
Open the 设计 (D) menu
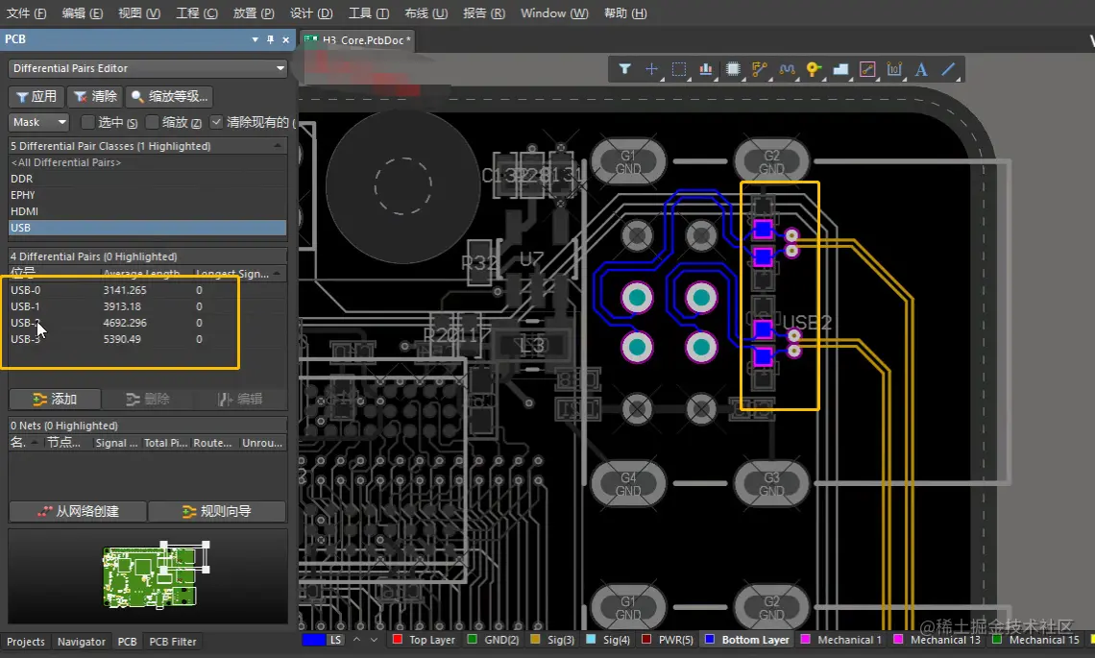click(310, 13)
